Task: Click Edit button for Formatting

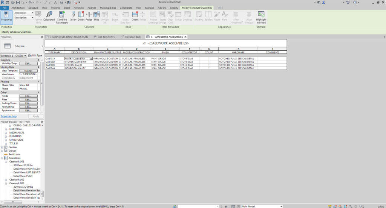Action: coord(28,107)
